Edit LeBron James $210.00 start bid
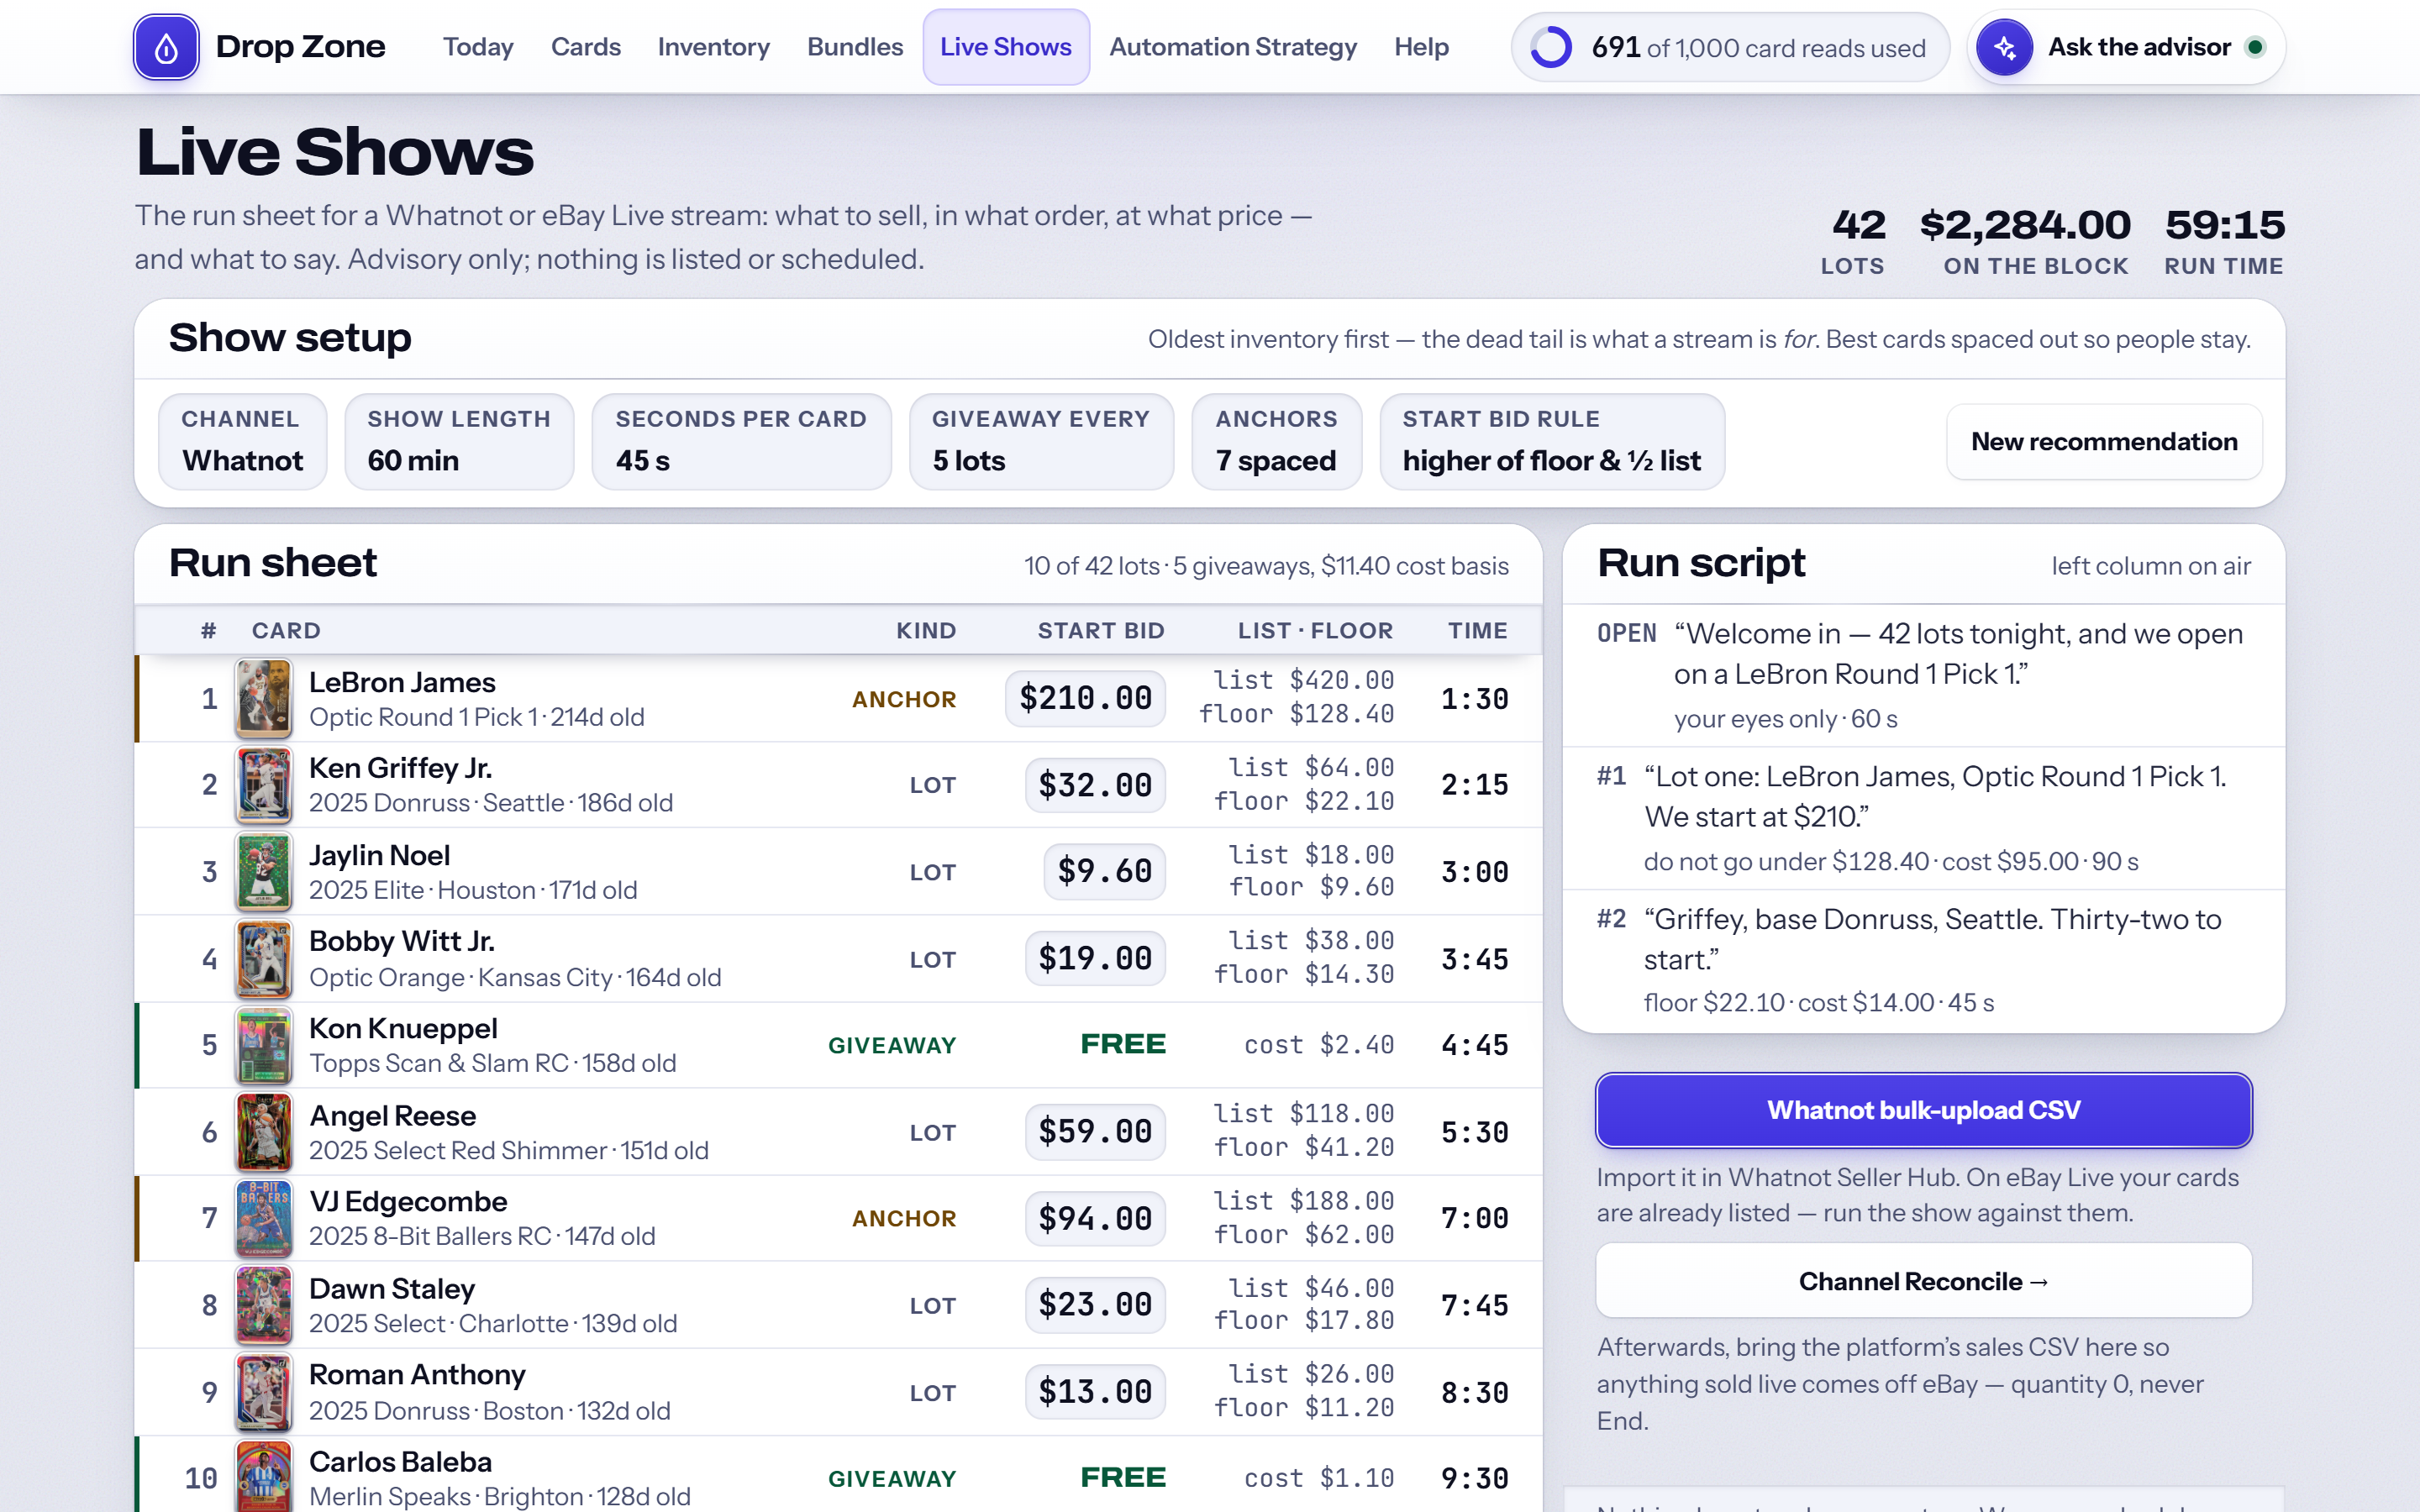Image resolution: width=2420 pixels, height=1512 pixels. pos(1085,698)
